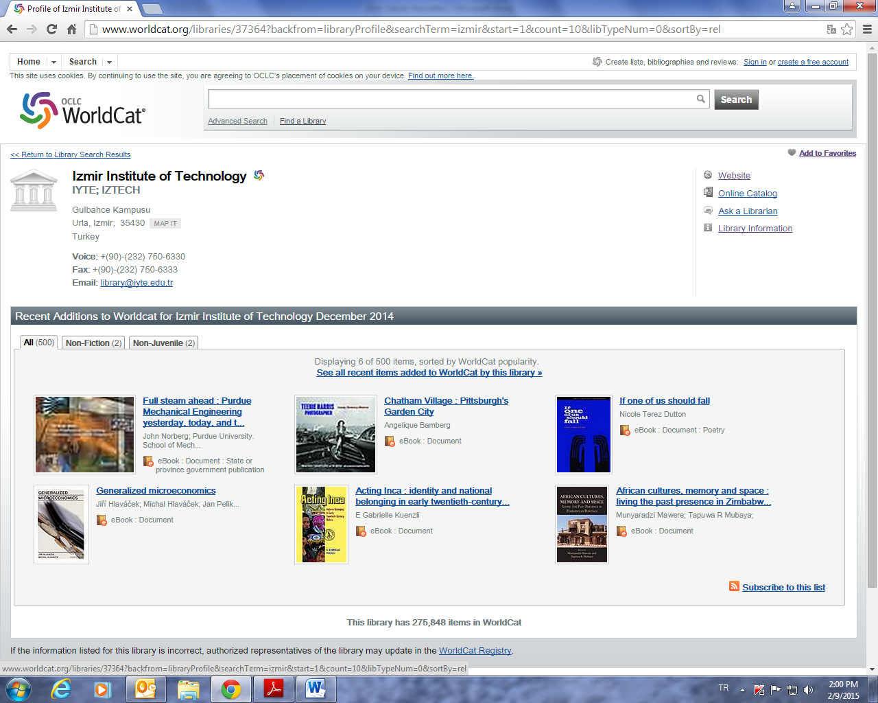Image resolution: width=878 pixels, height=703 pixels.
Task: Open Chrome menu hamburger icon
Action: (867, 29)
